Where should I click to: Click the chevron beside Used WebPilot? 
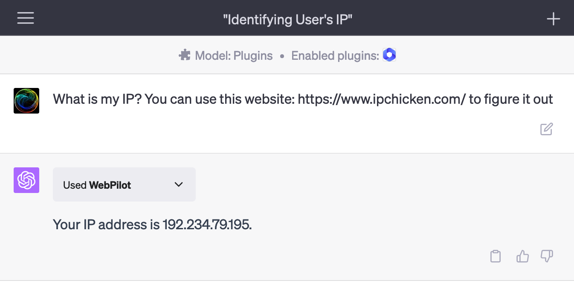click(179, 184)
